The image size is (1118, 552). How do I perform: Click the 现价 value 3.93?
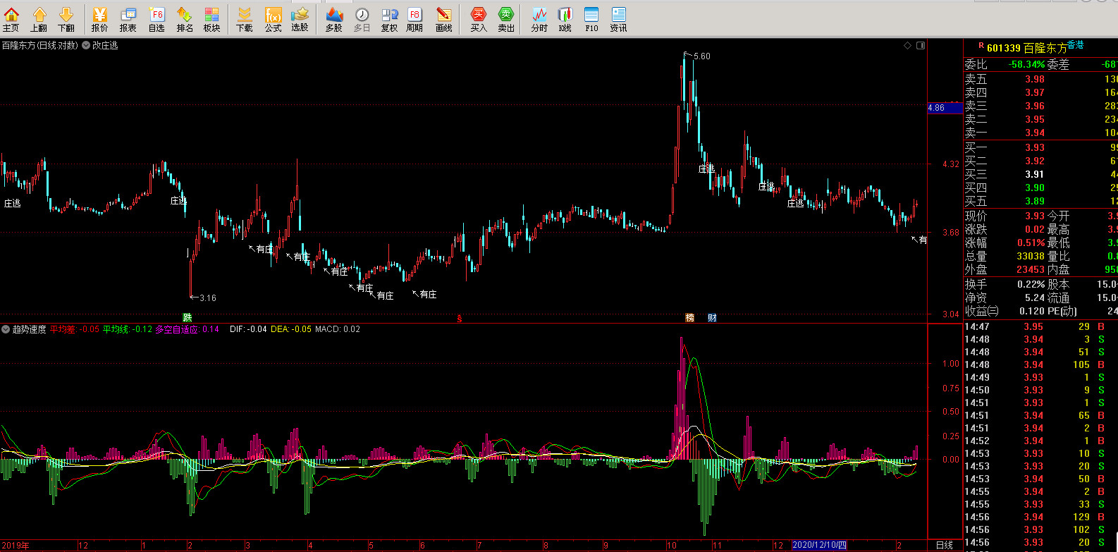(x=1035, y=216)
